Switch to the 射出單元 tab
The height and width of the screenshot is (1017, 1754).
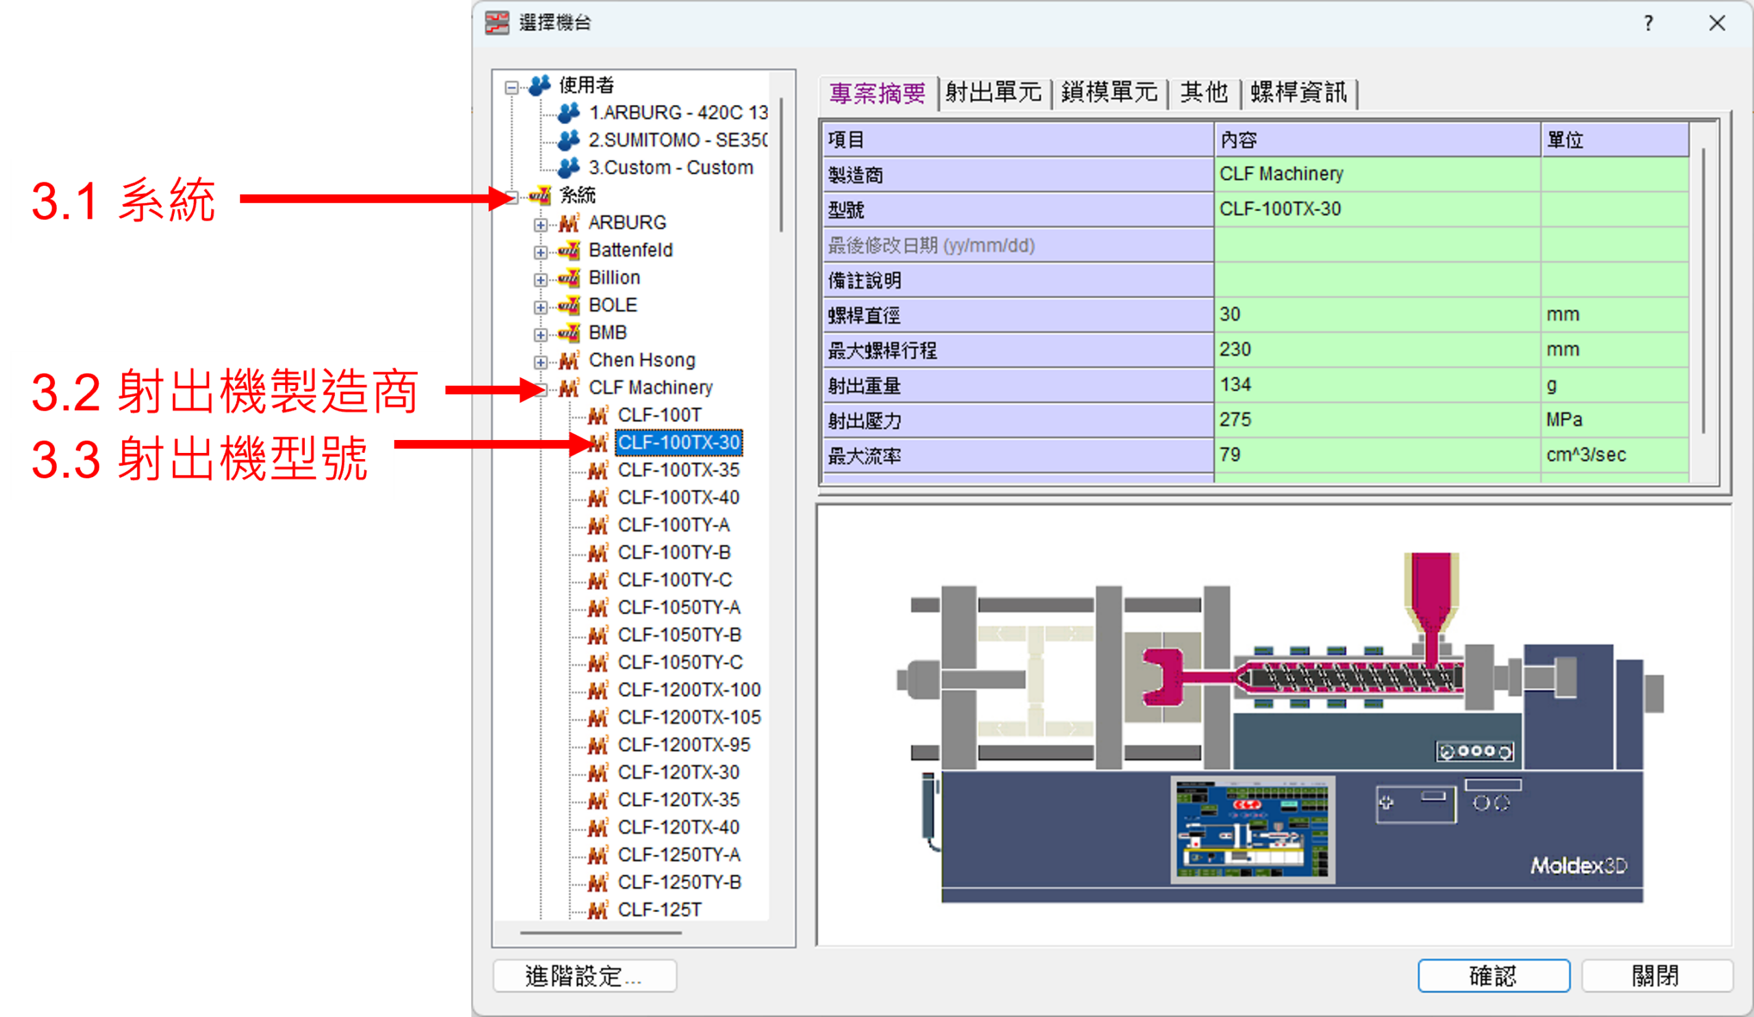[x=994, y=93]
